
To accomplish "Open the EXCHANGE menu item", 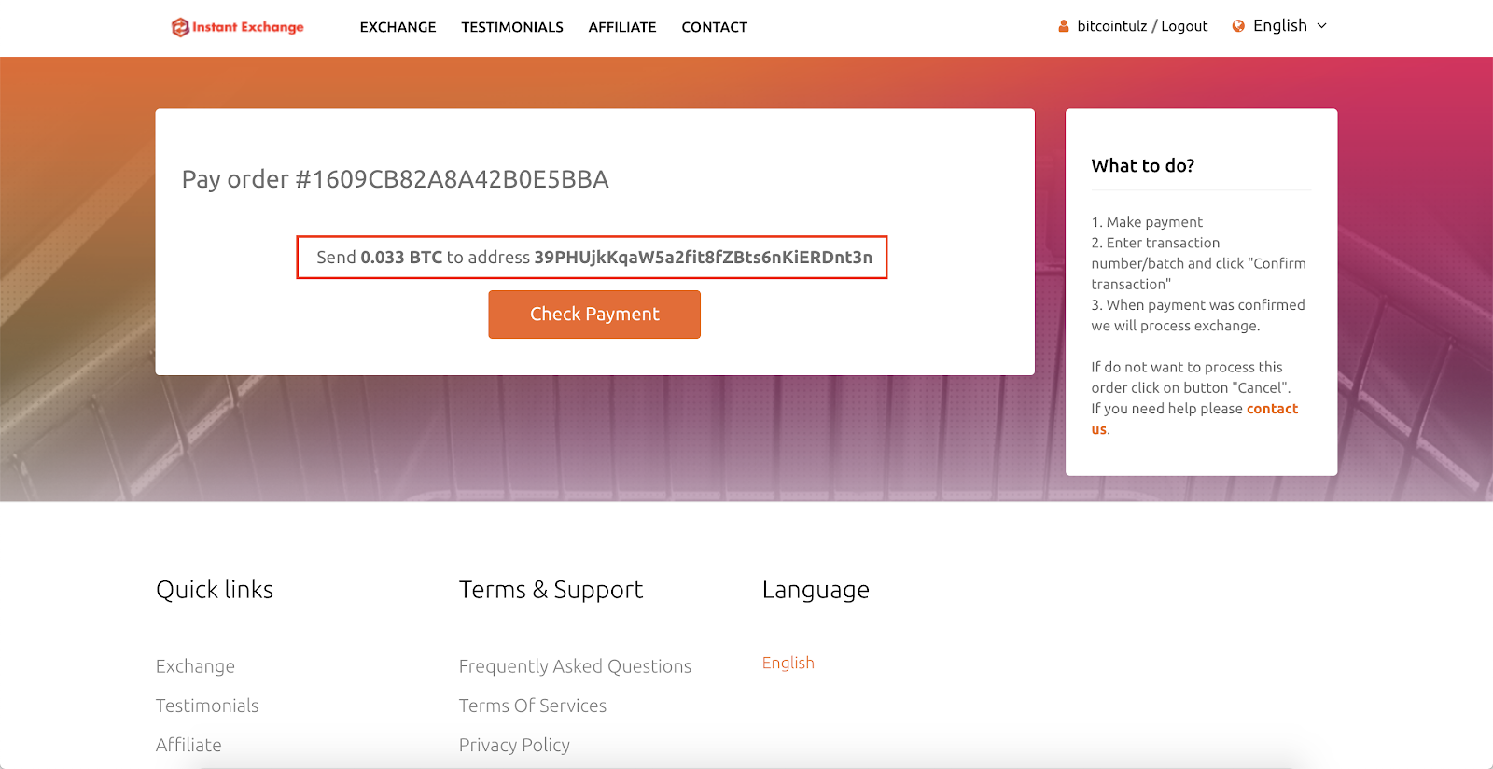I will [398, 27].
